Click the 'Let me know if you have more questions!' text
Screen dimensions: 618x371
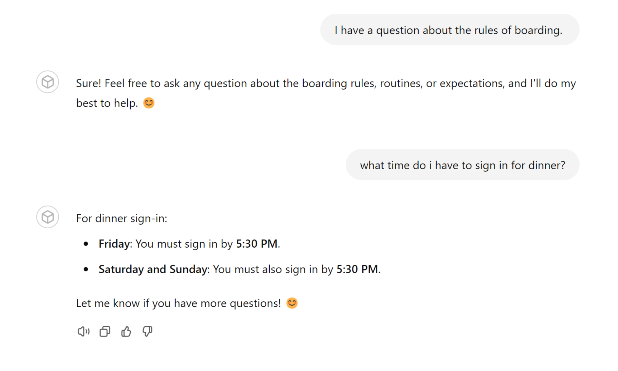click(x=178, y=303)
